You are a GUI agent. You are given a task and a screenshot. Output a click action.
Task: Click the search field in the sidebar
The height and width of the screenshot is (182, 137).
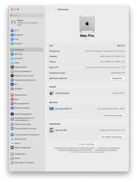click(x=27, y=15)
